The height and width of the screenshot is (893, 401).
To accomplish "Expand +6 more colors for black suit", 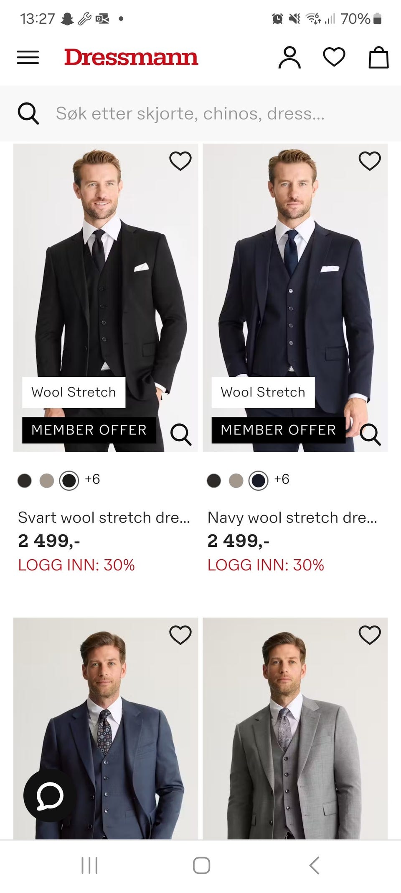I will tap(92, 479).
